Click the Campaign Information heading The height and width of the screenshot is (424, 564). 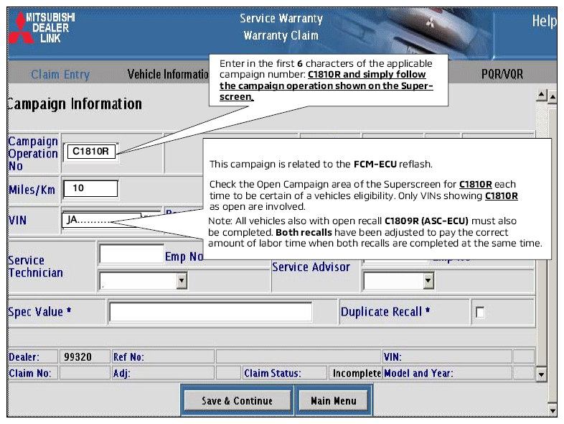(x=75, y=104)
